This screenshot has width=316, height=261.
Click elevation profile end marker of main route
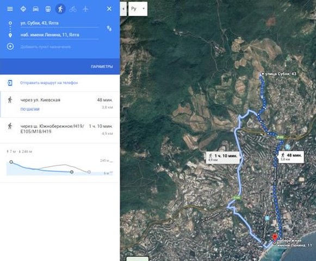point(72,172)
